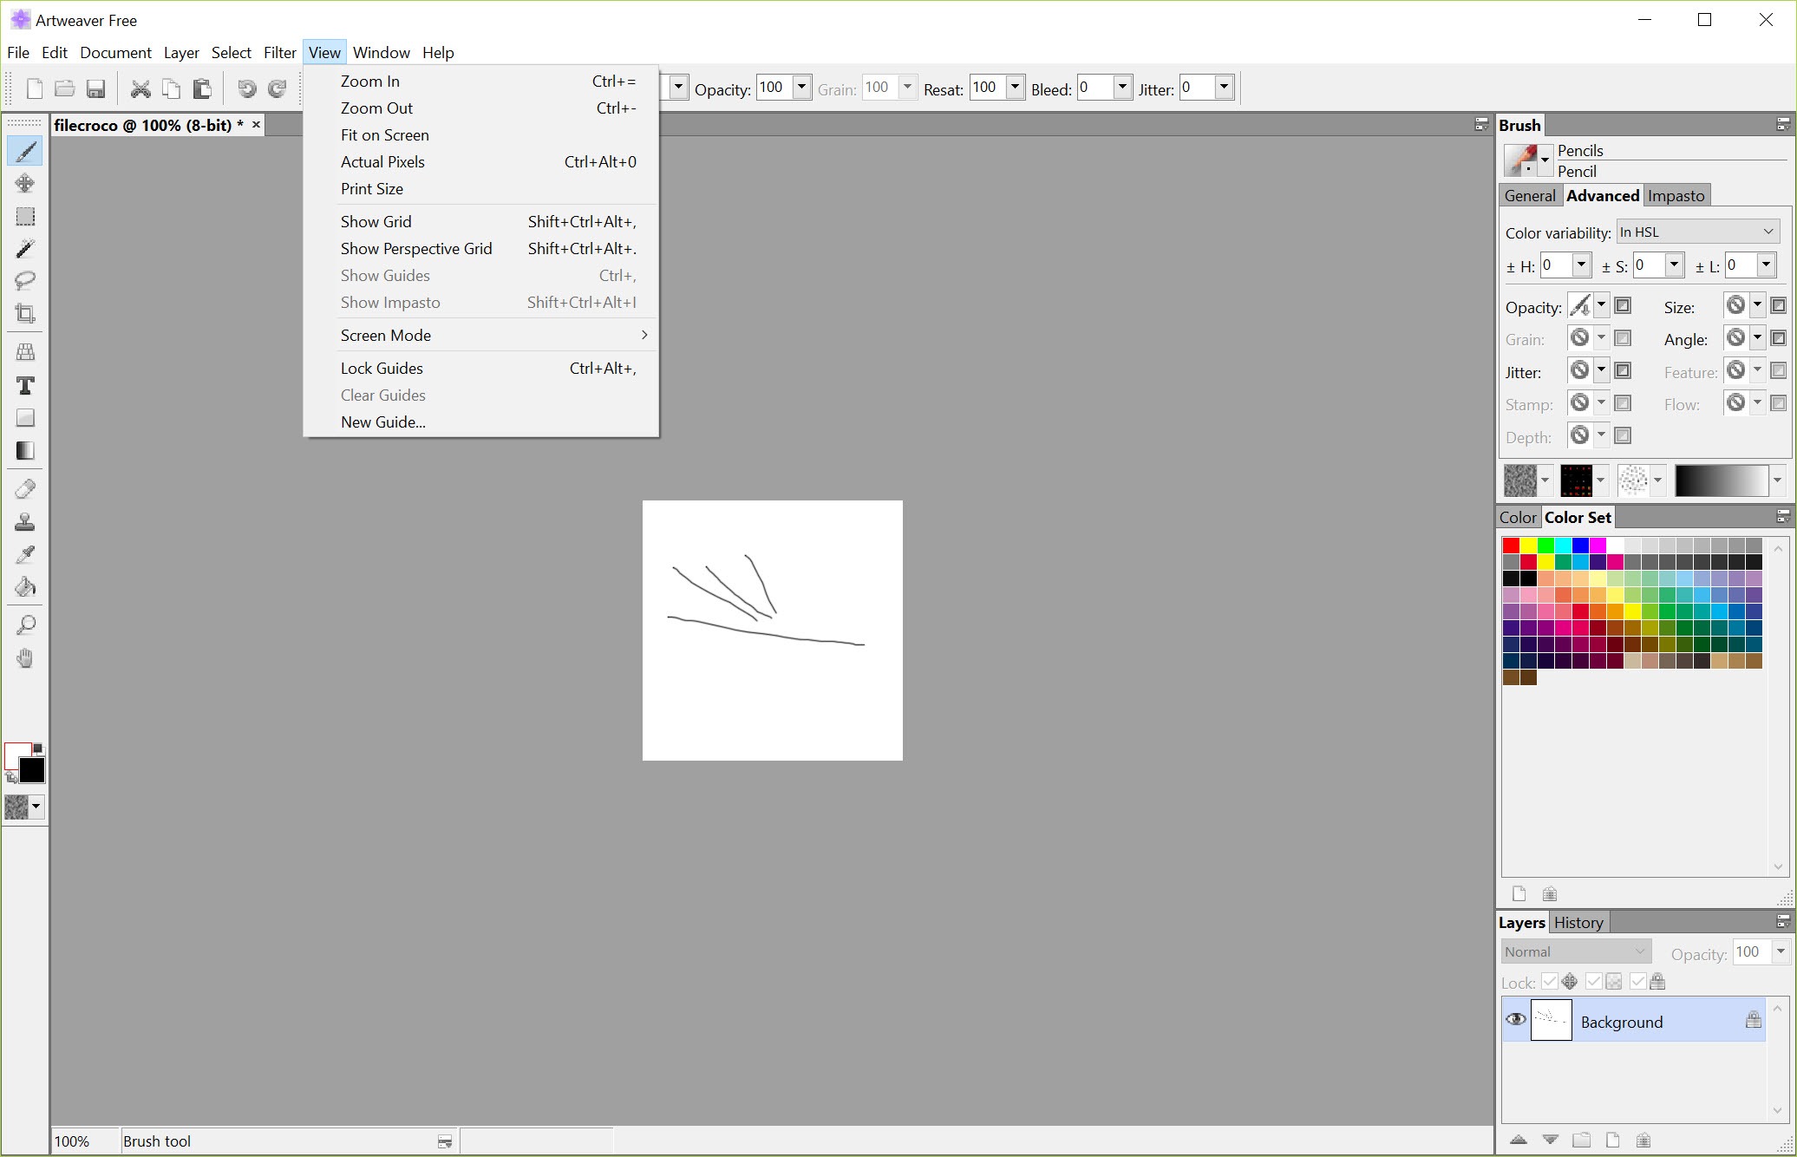This screenshot has width=1797, height=1157.
Task: Click the Undo toolbar icon
Action: point(246,88)
